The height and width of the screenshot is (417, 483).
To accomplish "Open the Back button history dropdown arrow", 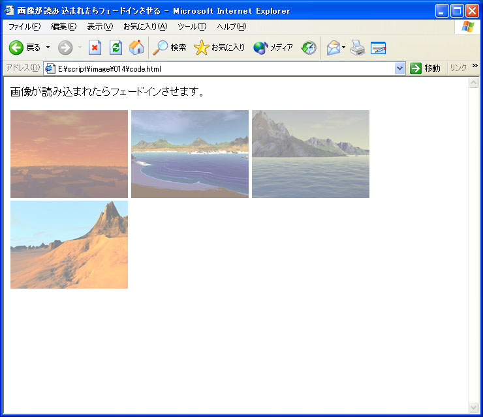I will pyautogui.click(x=48, y=48).
